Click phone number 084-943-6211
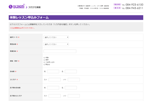The image size is (153, 101). (x=134, y=8)
